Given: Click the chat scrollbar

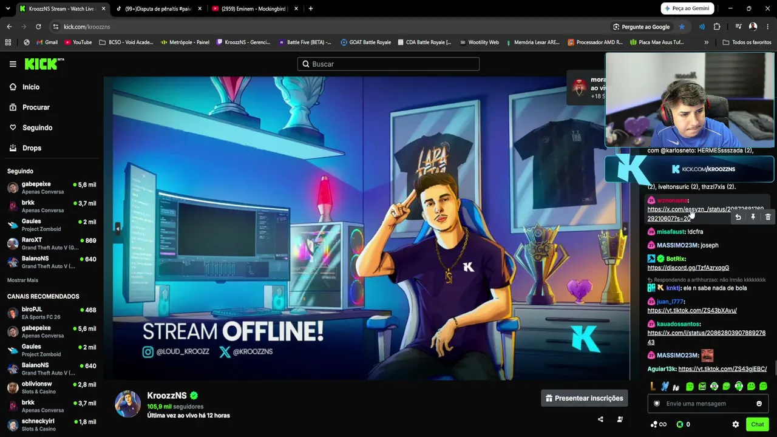Looking at the screenshot, I should coord(775,367).
